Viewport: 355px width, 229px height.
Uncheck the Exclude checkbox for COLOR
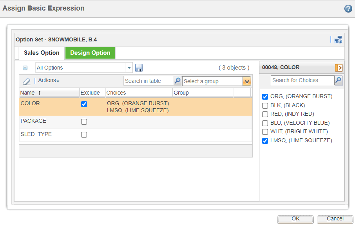click(x=84, y=104)
